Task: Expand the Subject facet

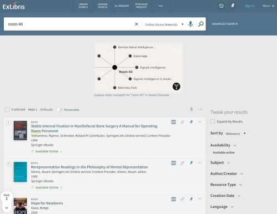Action: [220, 162]
